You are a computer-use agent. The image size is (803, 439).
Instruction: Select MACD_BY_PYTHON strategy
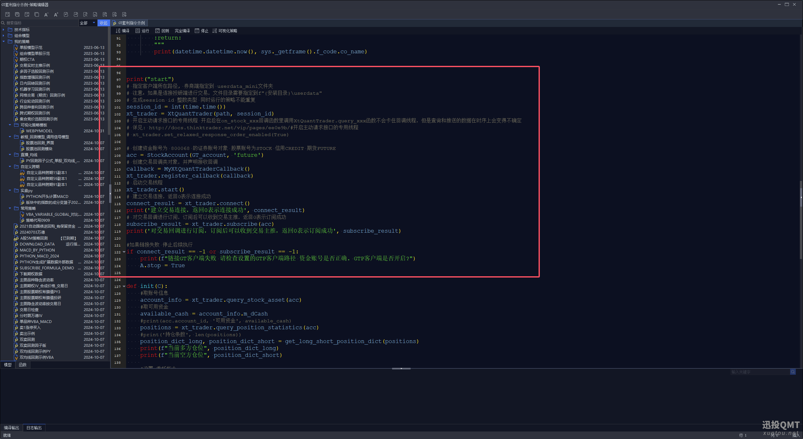coord(37,250)
